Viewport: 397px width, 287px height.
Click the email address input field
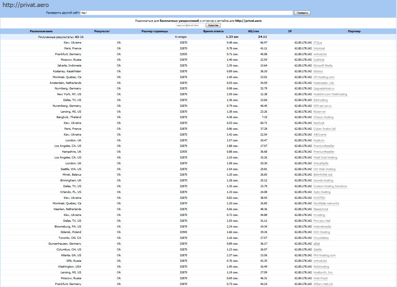[190, 25]
